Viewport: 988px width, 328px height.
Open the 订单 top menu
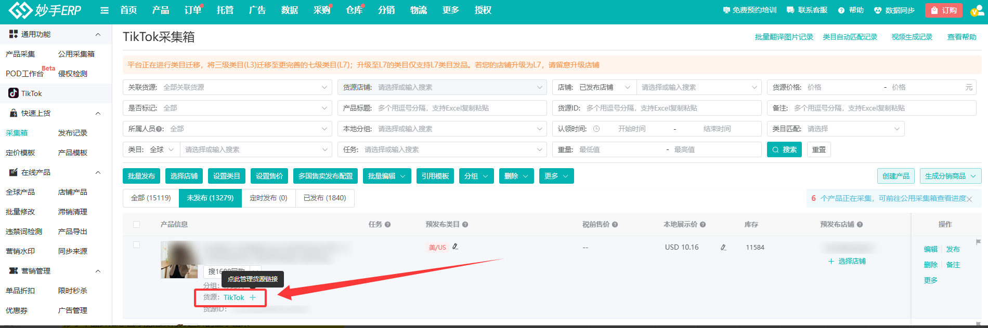192,10
